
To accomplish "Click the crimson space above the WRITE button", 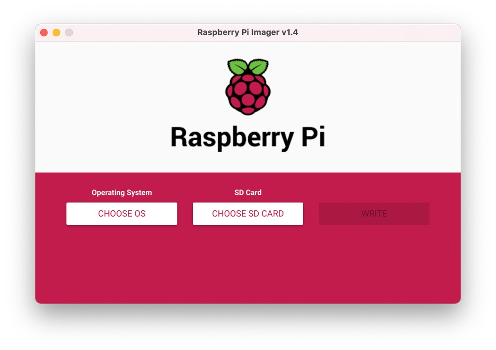I will [x=374, y=191].
